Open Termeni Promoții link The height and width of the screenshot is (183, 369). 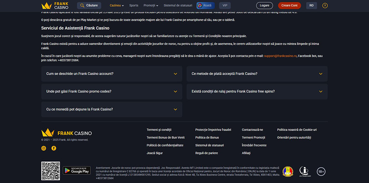[254, 137]
